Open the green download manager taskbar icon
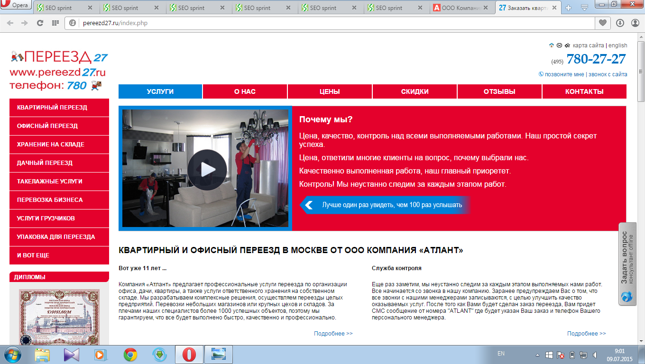The image size is (645, 364). click(x=160, y=354)
